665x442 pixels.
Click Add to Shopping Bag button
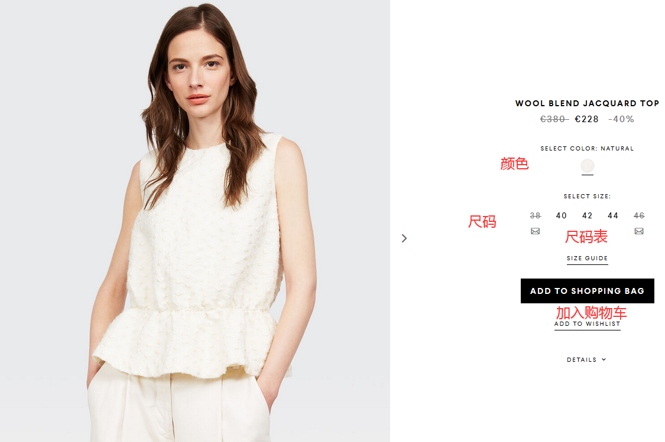point(588,291)
